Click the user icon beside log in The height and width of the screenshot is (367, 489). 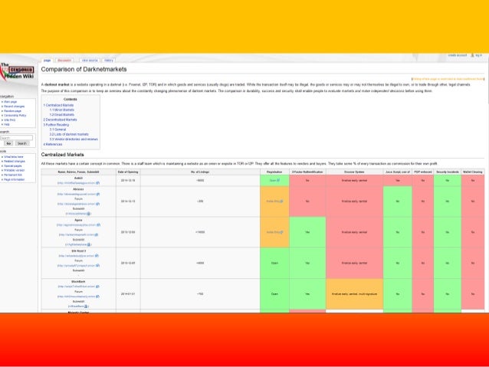(x=471, y=55)
